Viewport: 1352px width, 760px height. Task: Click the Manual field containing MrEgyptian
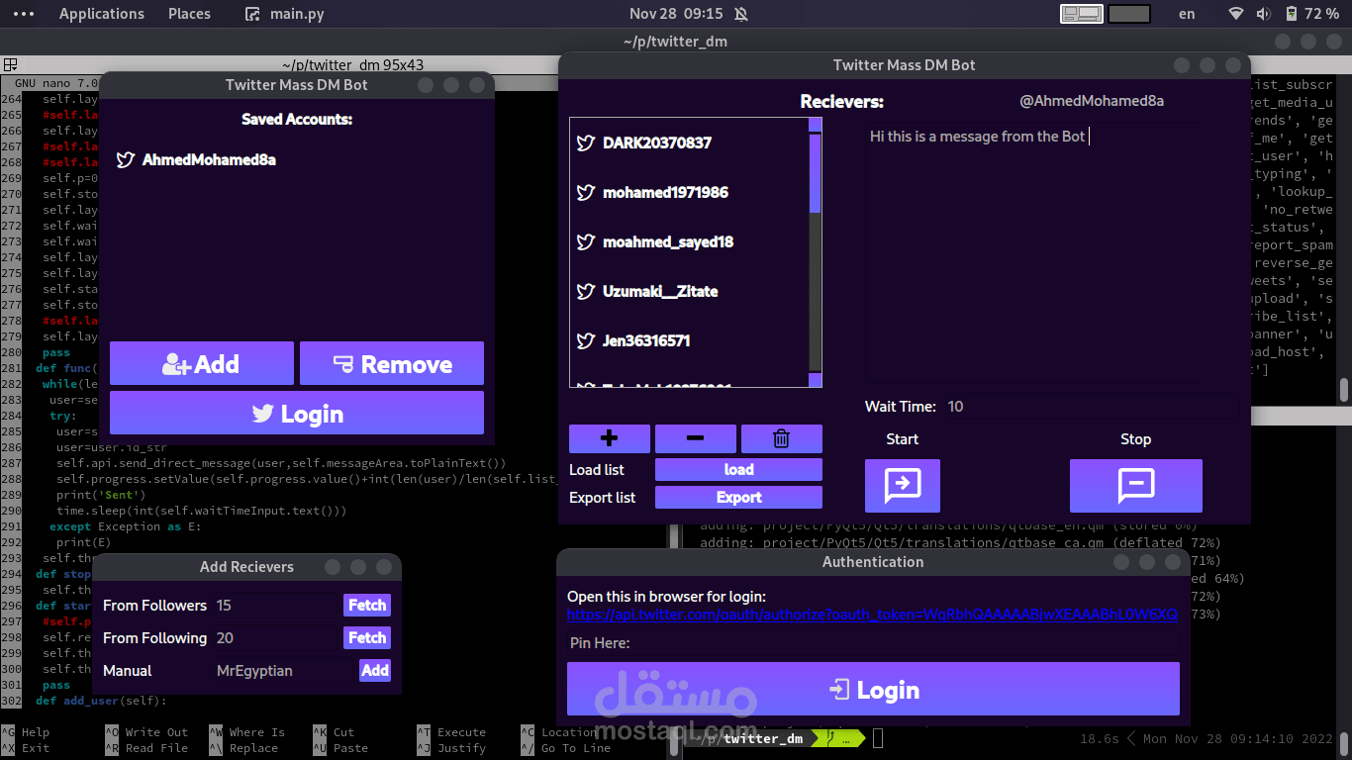pyautogui.click(x=285, y=670)
